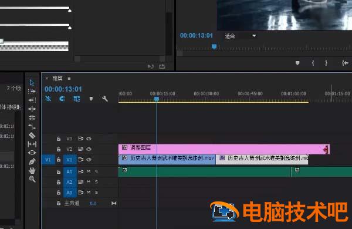The width and height of the screenshot is (352, 229).
Task: Toggle sync lock on V3
Action: [x=80, y=139]
